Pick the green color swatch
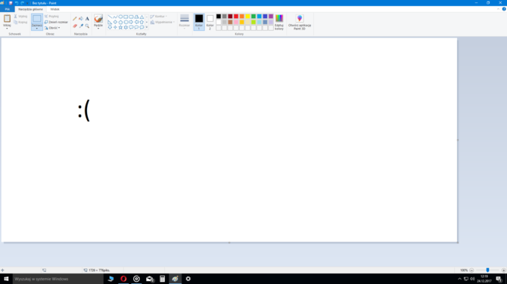 pyautogui.click(x=253, y=16)
